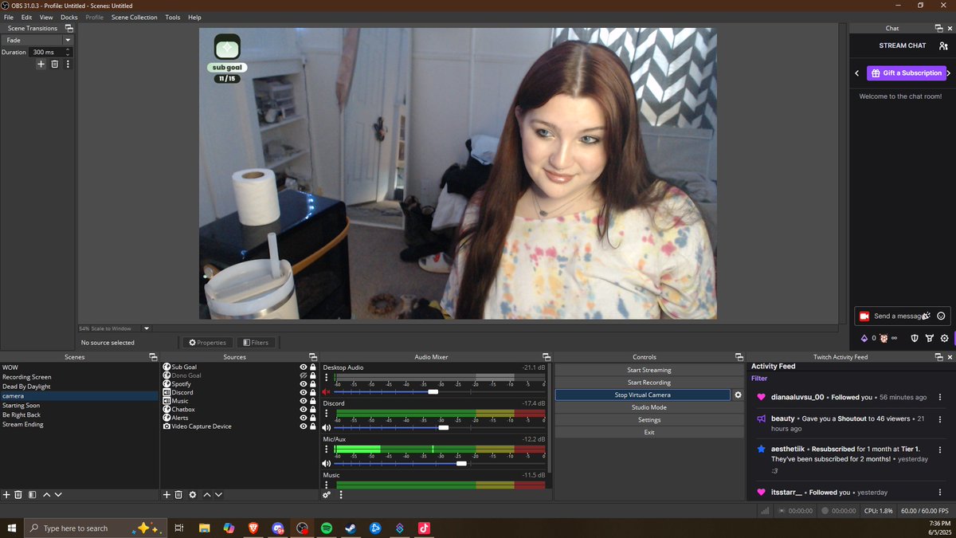Move selected scene up in Scenes list
The image size is (956, 538).
point(46,495)
